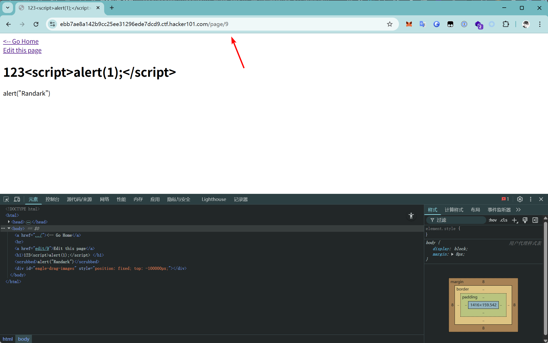Open DevTools settings gear
Screen dimensions: 548x343
pyautogui.click(x=520, y=199)
